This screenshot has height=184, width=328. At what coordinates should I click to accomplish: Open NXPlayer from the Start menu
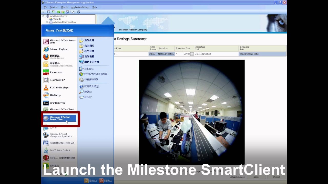[60, 158]
